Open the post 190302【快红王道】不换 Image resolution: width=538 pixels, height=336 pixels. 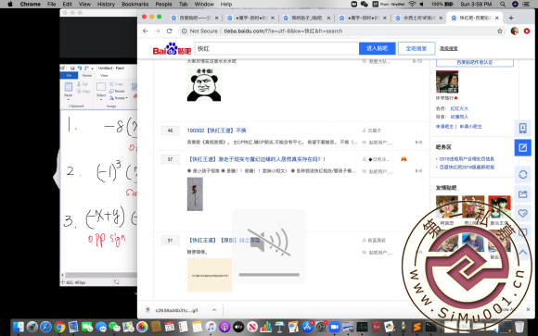point(216,131)
